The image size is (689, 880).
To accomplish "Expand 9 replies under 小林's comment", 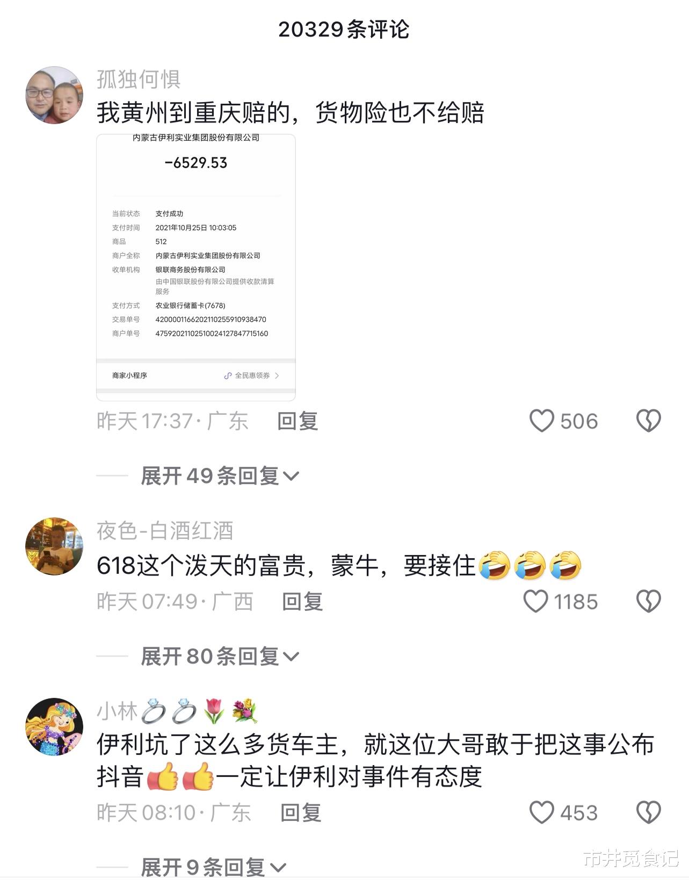I will coord(213,866).
